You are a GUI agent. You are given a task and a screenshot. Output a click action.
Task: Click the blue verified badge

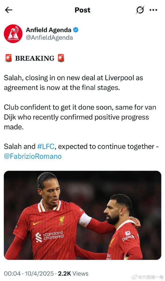(76, 30)
